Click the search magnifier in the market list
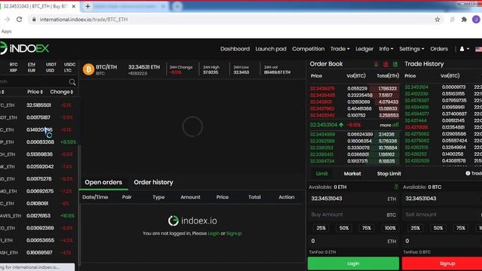482x271 pixels. pyautogui.click(x=72, y=82)
